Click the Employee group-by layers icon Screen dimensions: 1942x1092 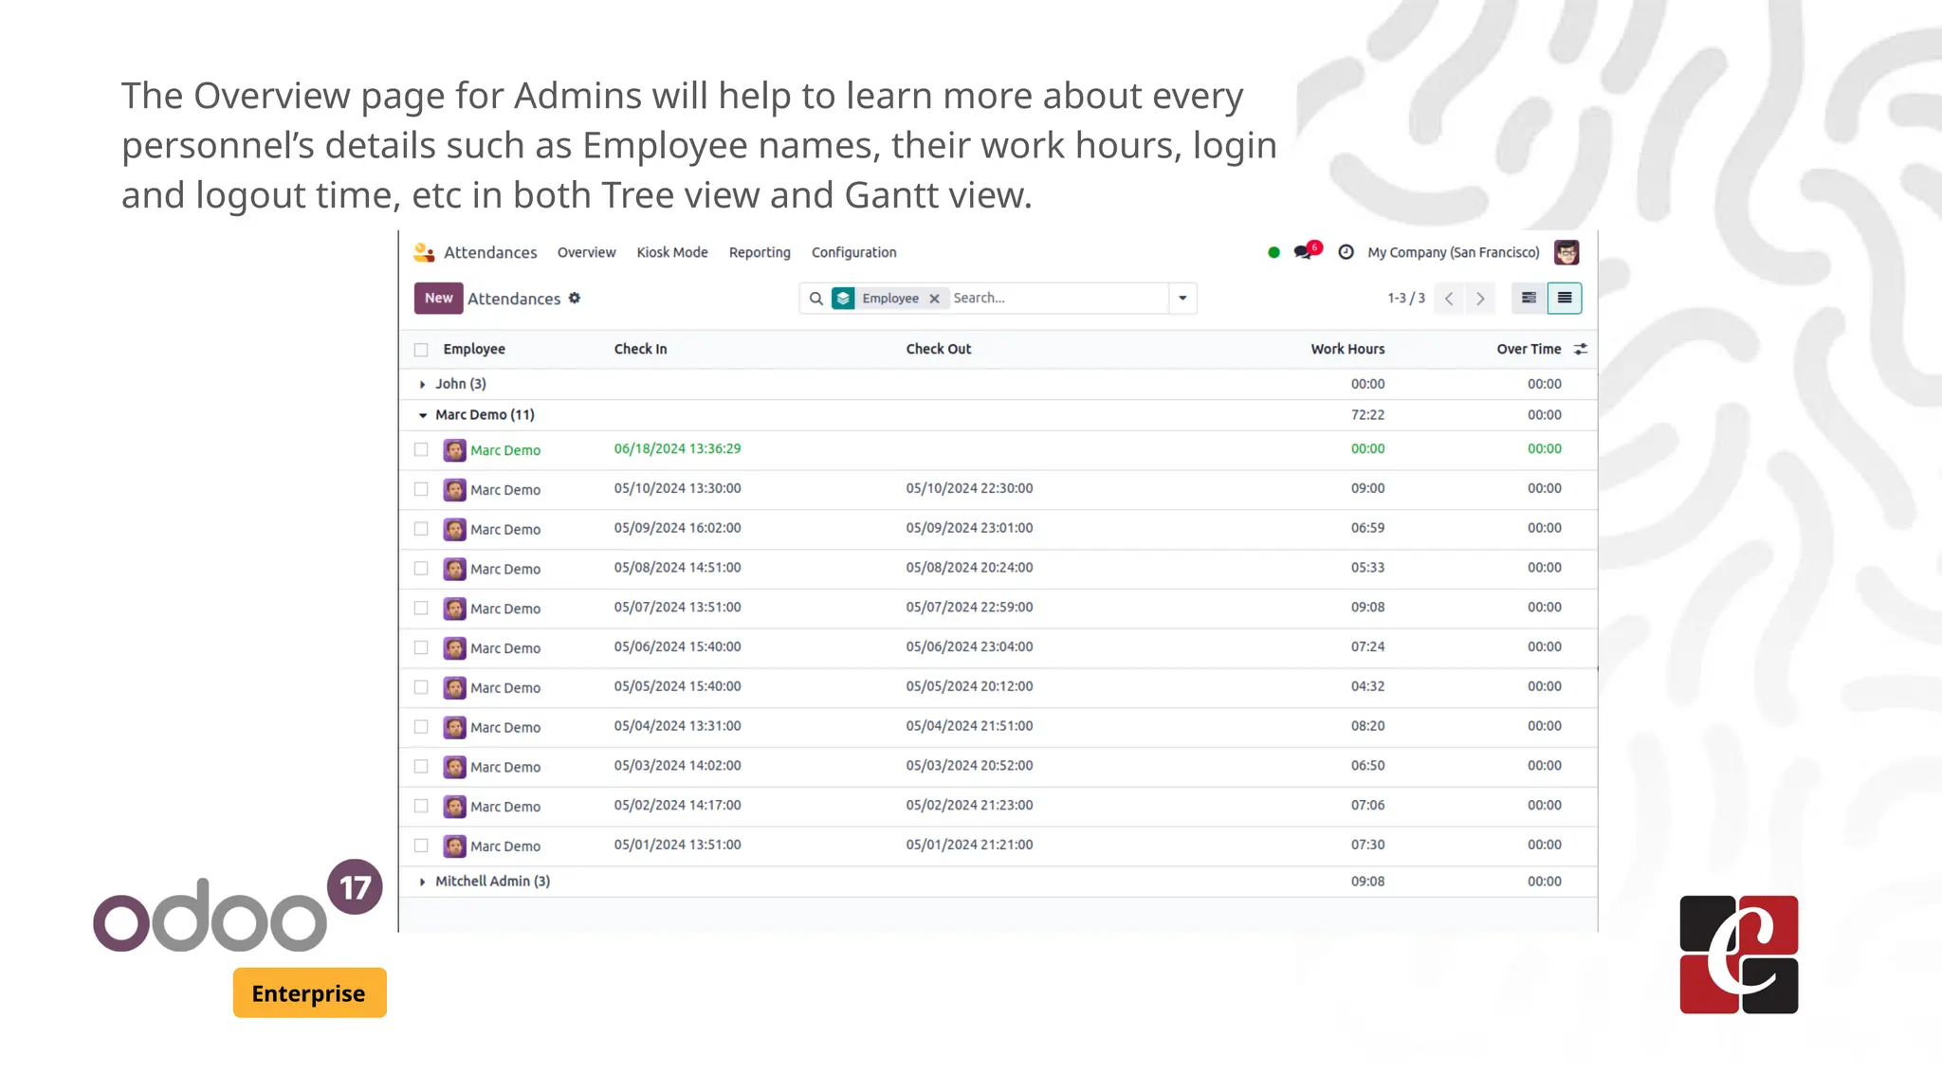click(843, 299)
